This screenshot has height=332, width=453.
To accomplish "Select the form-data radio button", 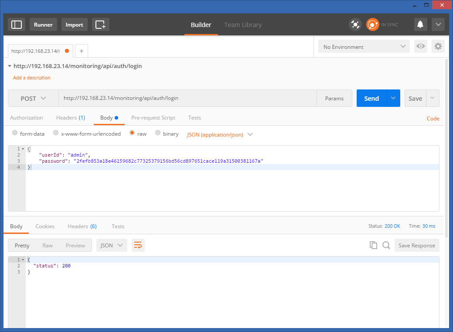I will click(15, 133).
